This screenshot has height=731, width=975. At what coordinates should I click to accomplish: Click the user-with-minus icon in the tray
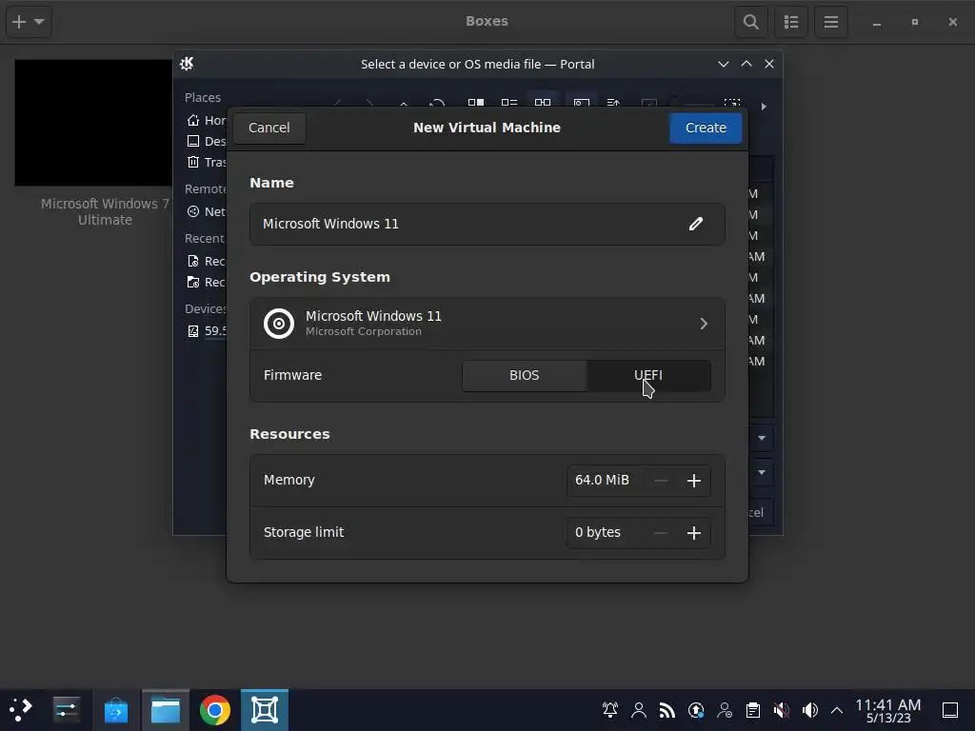(x=725, y=710)
